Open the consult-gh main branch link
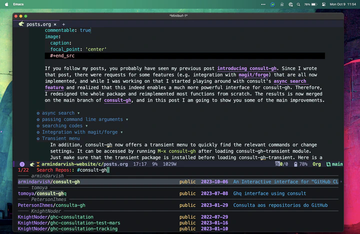The height and width of the screenshot is (234, 360). coord(117,100)
